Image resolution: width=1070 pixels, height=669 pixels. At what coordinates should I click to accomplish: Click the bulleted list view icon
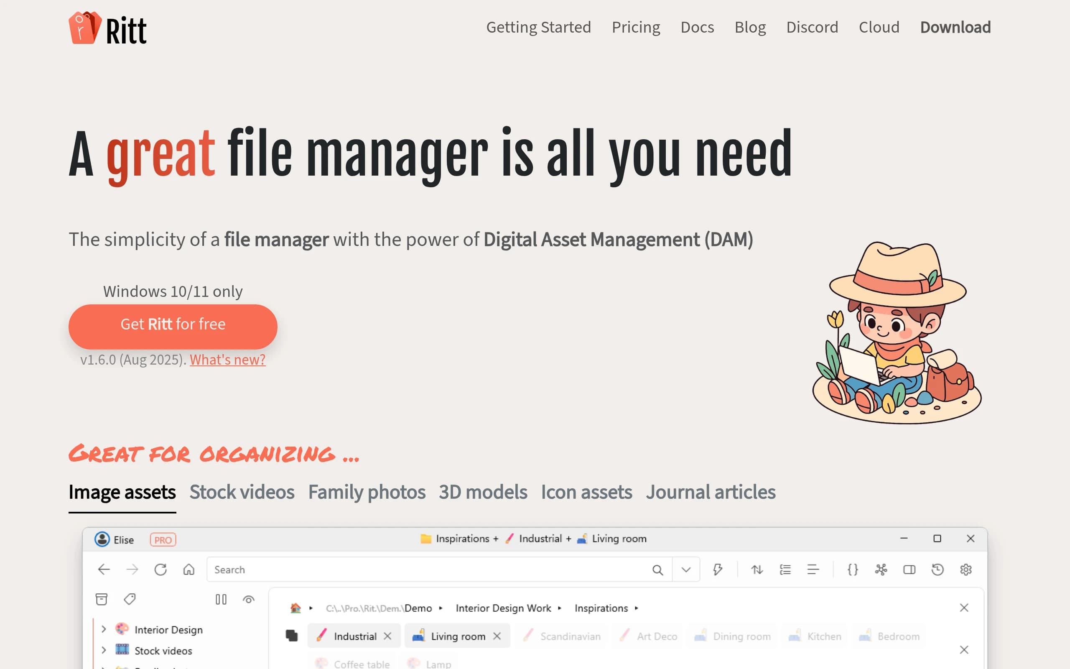coord(785,569)
